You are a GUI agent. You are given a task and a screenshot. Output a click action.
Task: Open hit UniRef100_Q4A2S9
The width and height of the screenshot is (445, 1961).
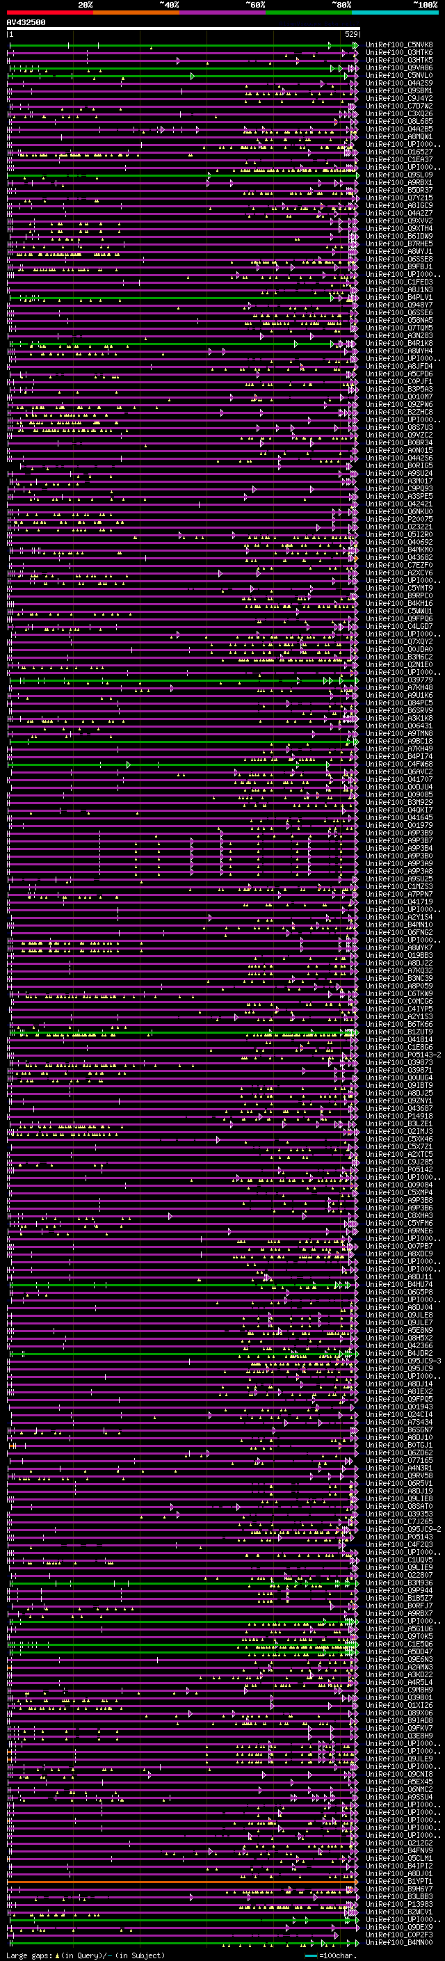click(399, 83)
